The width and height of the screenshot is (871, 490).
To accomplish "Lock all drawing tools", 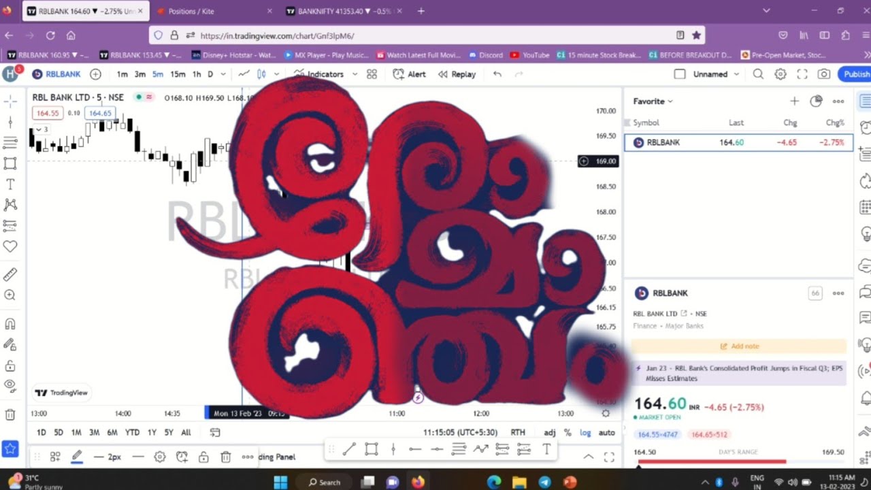I will [x=10, y=365].
